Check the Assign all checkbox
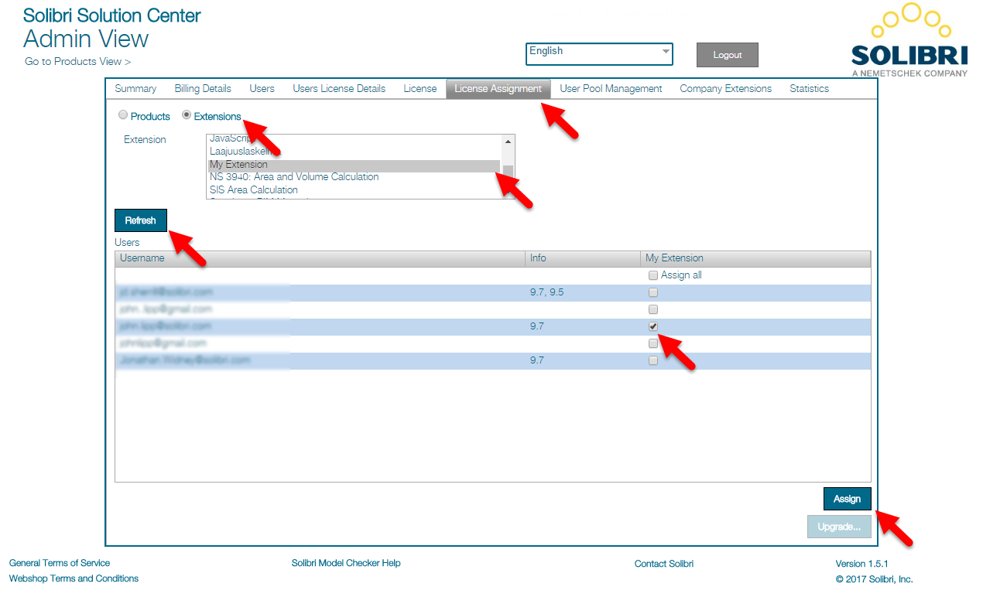Image resolution: width=983 pixels, height=597 pixels. coord(653,275)
